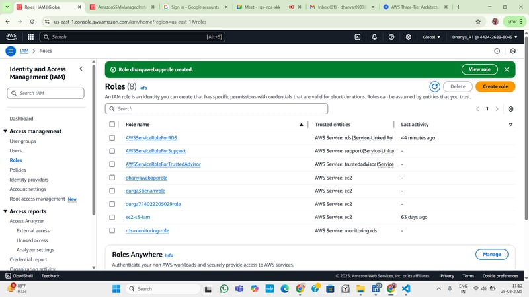Open the AWS services grid menu
The width and height of the screenshot is (529, 297).
point(30,37)
